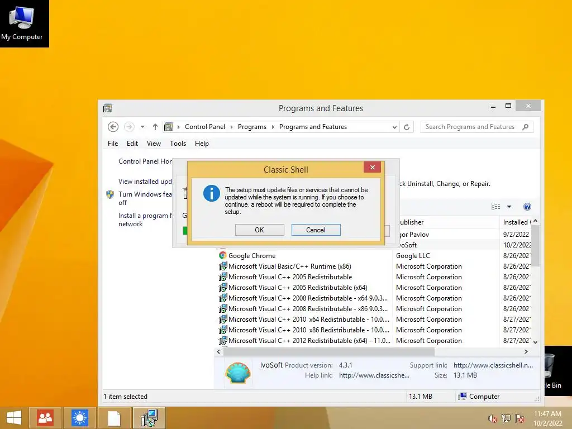Image resolution: width=572 pixels, height=429 pixels.
Task: Select Visual C++ 2008 Redistributable x64 entry
Action: tap(308, 298)
